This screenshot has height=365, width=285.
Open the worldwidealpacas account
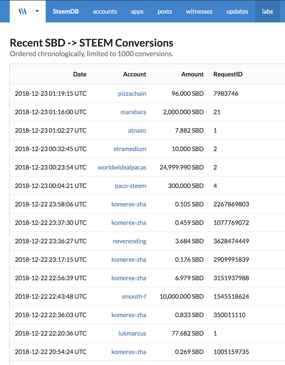coord(122,167)
